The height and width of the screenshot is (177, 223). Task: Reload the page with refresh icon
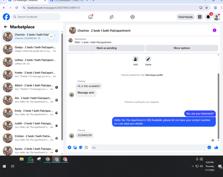coord(17,8)
